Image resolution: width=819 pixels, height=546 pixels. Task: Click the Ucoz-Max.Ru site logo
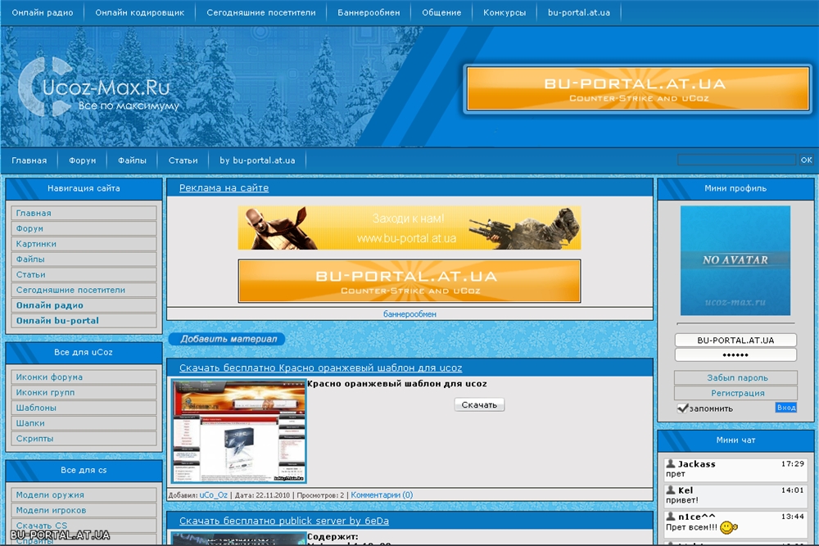pyautogui.click(x=98, y=88)
